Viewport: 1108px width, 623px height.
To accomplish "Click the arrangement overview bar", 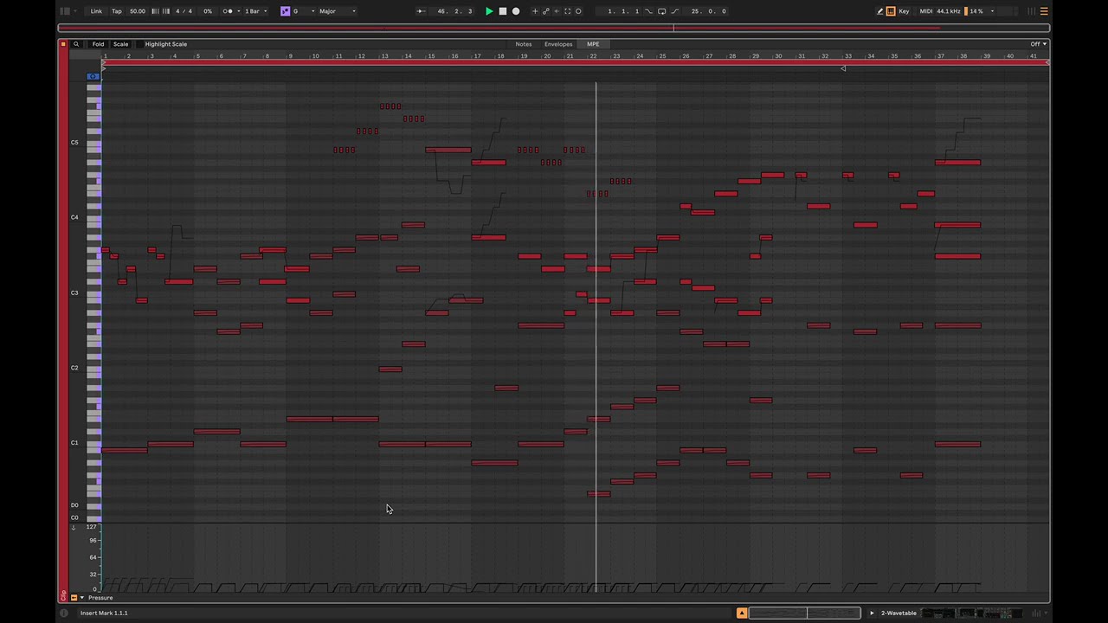I will click(x=554, y=28).
